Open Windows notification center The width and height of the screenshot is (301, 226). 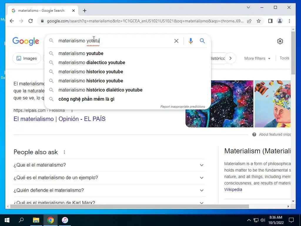point(291,220)
